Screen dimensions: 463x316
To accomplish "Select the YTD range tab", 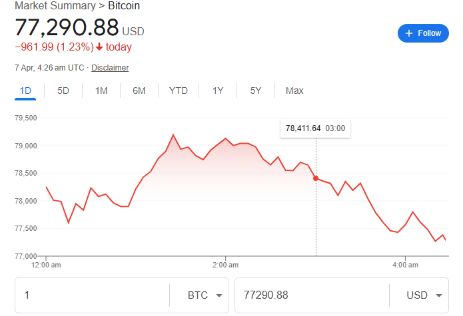I will [179, 90].
